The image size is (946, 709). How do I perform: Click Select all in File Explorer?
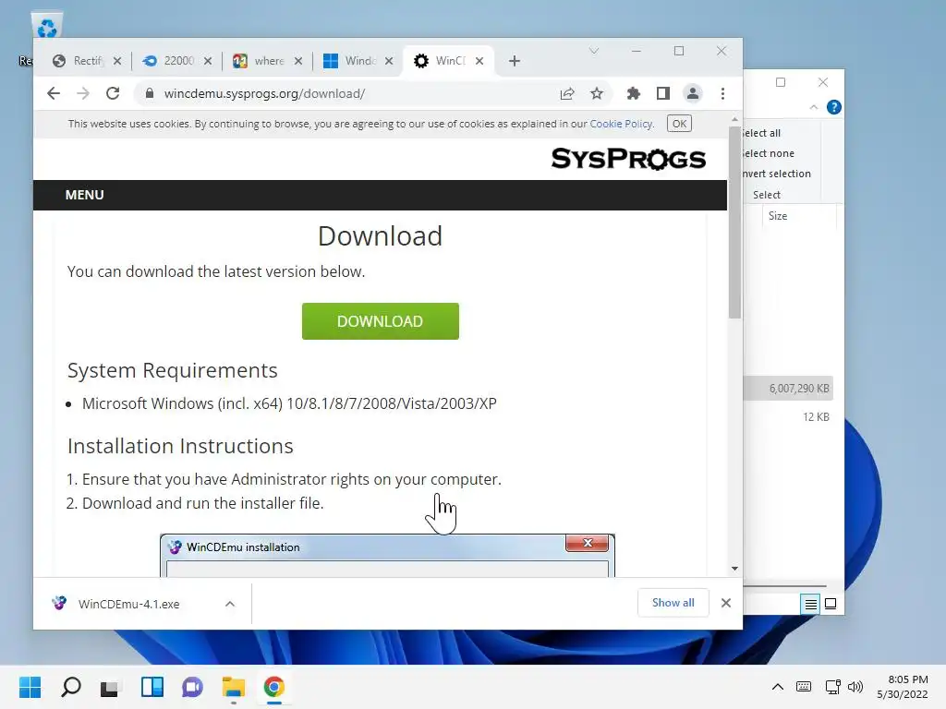[762, 133]
